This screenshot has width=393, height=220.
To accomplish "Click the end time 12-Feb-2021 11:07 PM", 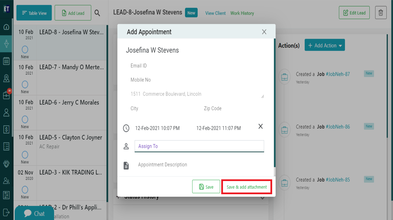I will point(219,128).
